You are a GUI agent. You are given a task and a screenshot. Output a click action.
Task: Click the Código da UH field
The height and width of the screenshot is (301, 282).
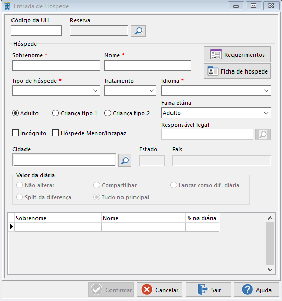tap(36, 31)
